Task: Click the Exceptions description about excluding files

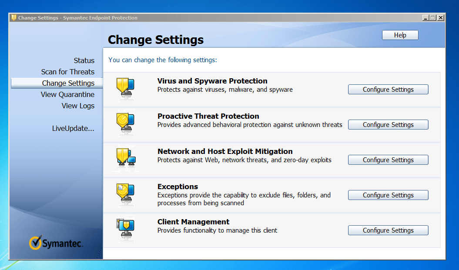Action: 244,199
